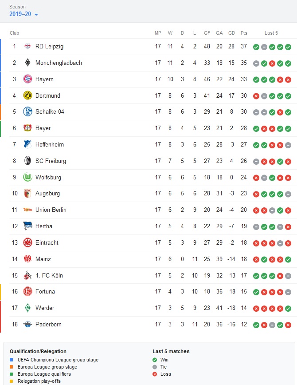Image resolution: width=297 pixels, height=385 pixels.
Task: Open the Hoffenheim team row
Action: tap(152, 145)
